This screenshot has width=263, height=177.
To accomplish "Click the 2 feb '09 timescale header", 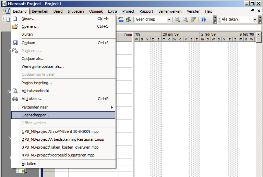I will pyautogui.click(x=219, y=34).
